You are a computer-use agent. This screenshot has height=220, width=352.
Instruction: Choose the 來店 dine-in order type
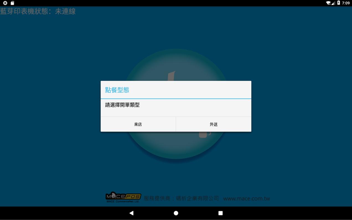[x=138, y=124]
